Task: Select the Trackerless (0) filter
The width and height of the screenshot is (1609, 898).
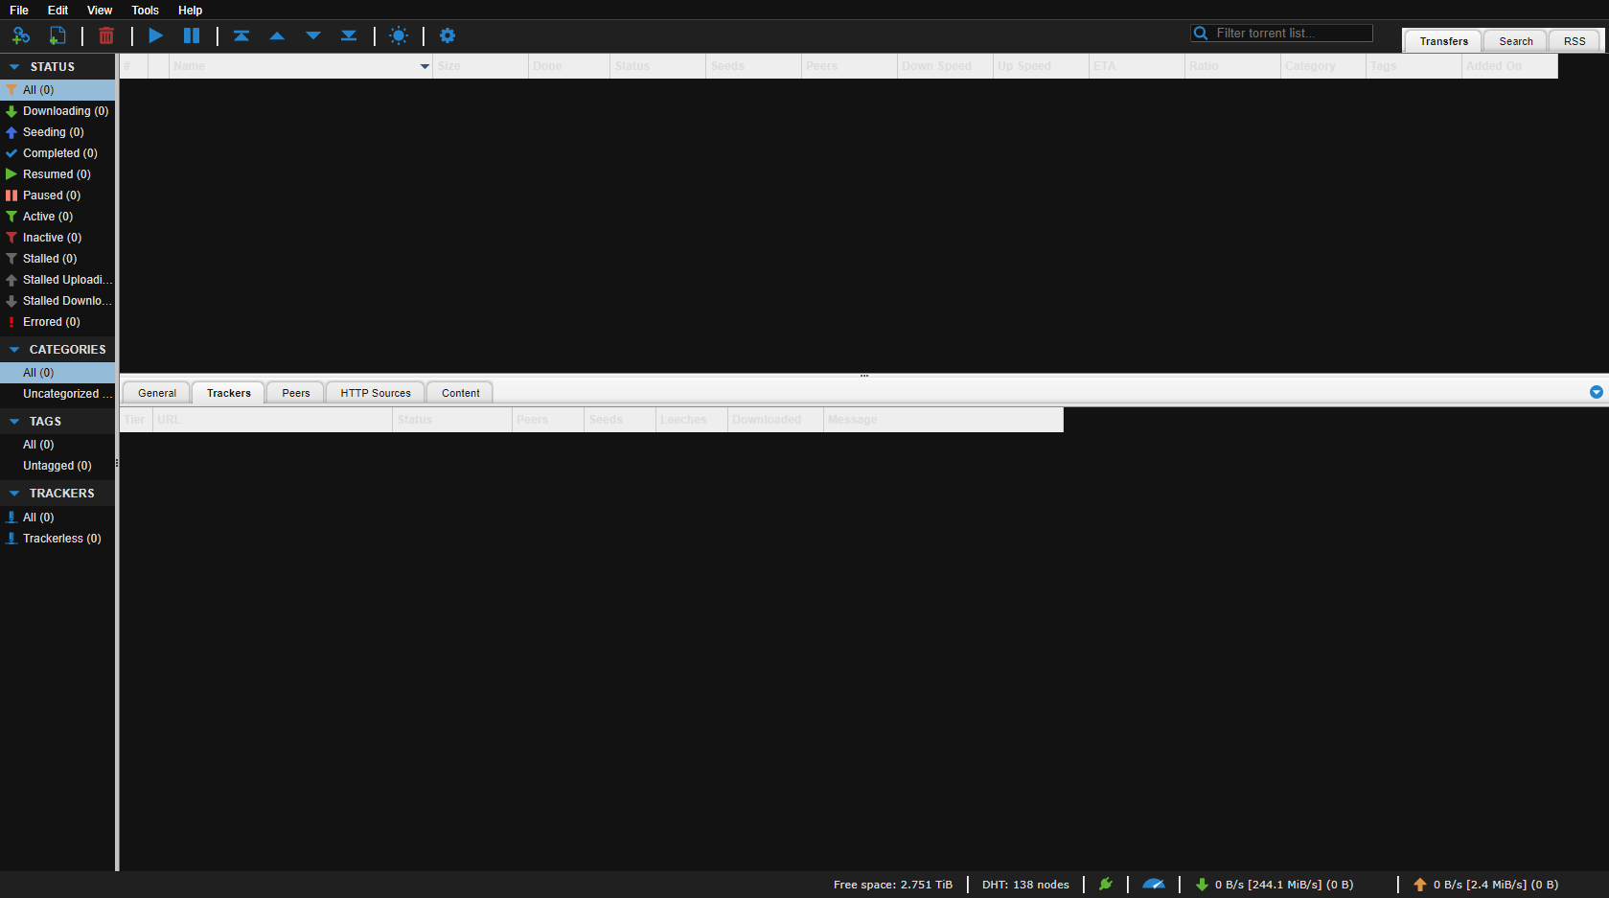Action: click(x=57, y=539)
